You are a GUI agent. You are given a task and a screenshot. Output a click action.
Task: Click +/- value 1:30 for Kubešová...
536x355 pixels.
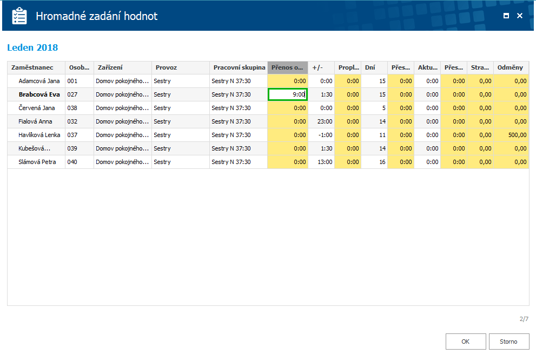tap(321, 148)
